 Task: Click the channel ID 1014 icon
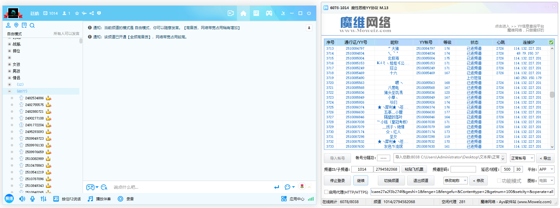point(45,13)
